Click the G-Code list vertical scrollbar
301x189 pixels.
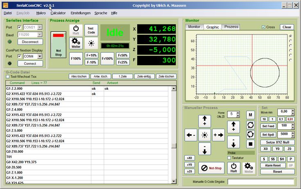click(174, 122)
